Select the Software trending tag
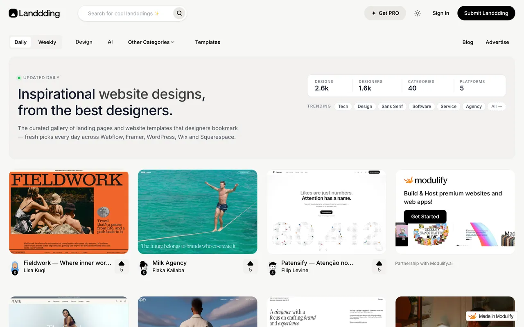The image size is (524, 327). coord(422,106)
